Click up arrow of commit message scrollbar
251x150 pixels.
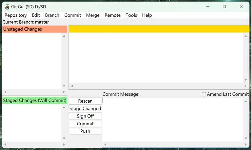pos(246,101)
